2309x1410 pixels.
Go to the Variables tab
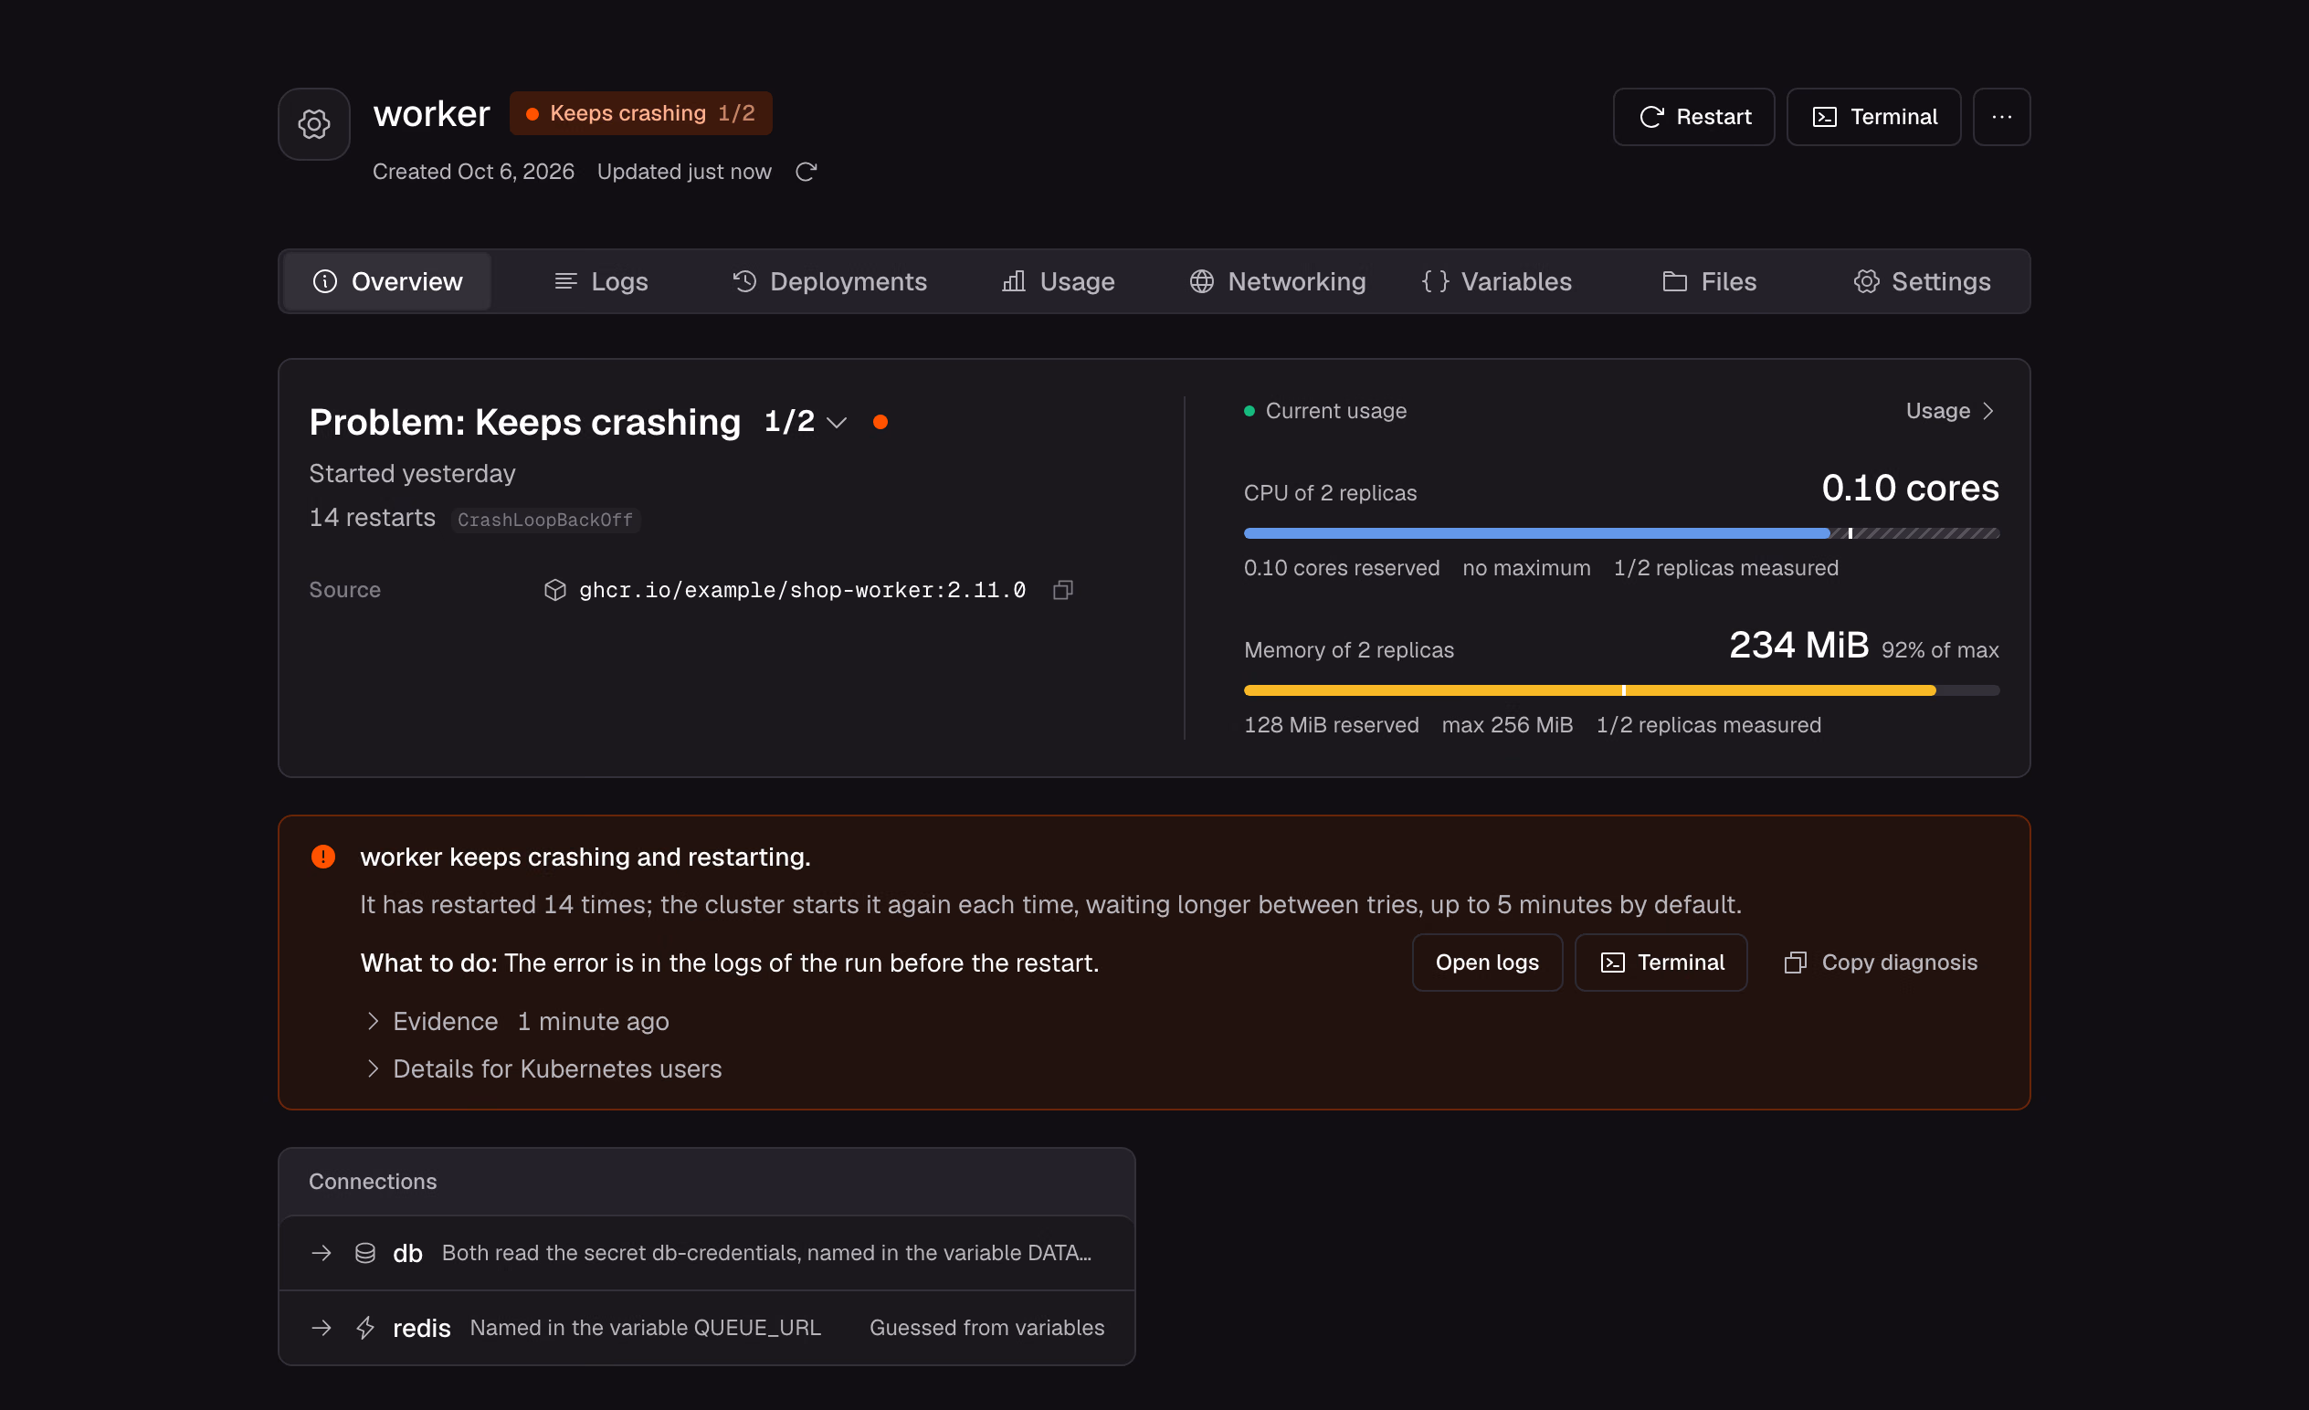click(1496, 282)
